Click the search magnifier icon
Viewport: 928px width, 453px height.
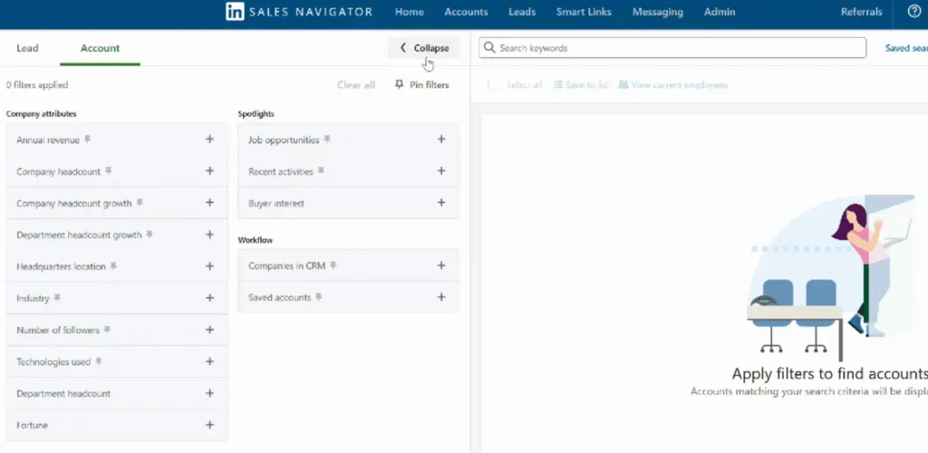pyautogui.click(x=489, y=48)
